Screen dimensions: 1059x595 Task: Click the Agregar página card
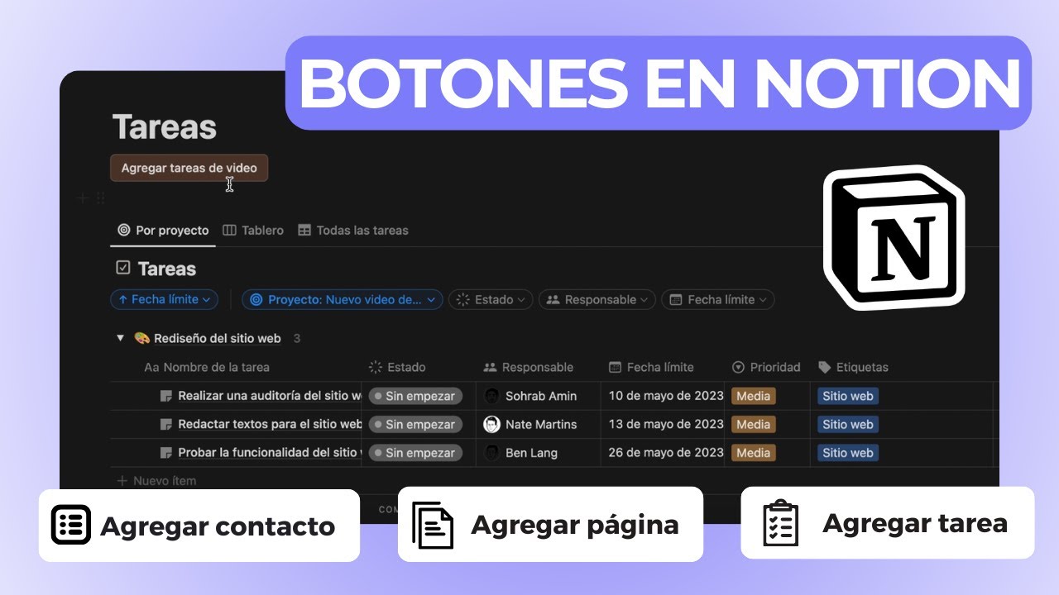coord(550,524)
